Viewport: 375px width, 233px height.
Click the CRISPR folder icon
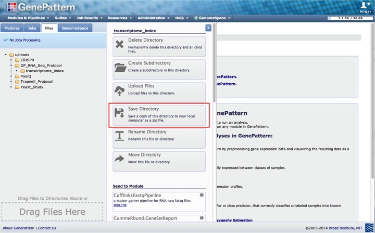(17, 60)
